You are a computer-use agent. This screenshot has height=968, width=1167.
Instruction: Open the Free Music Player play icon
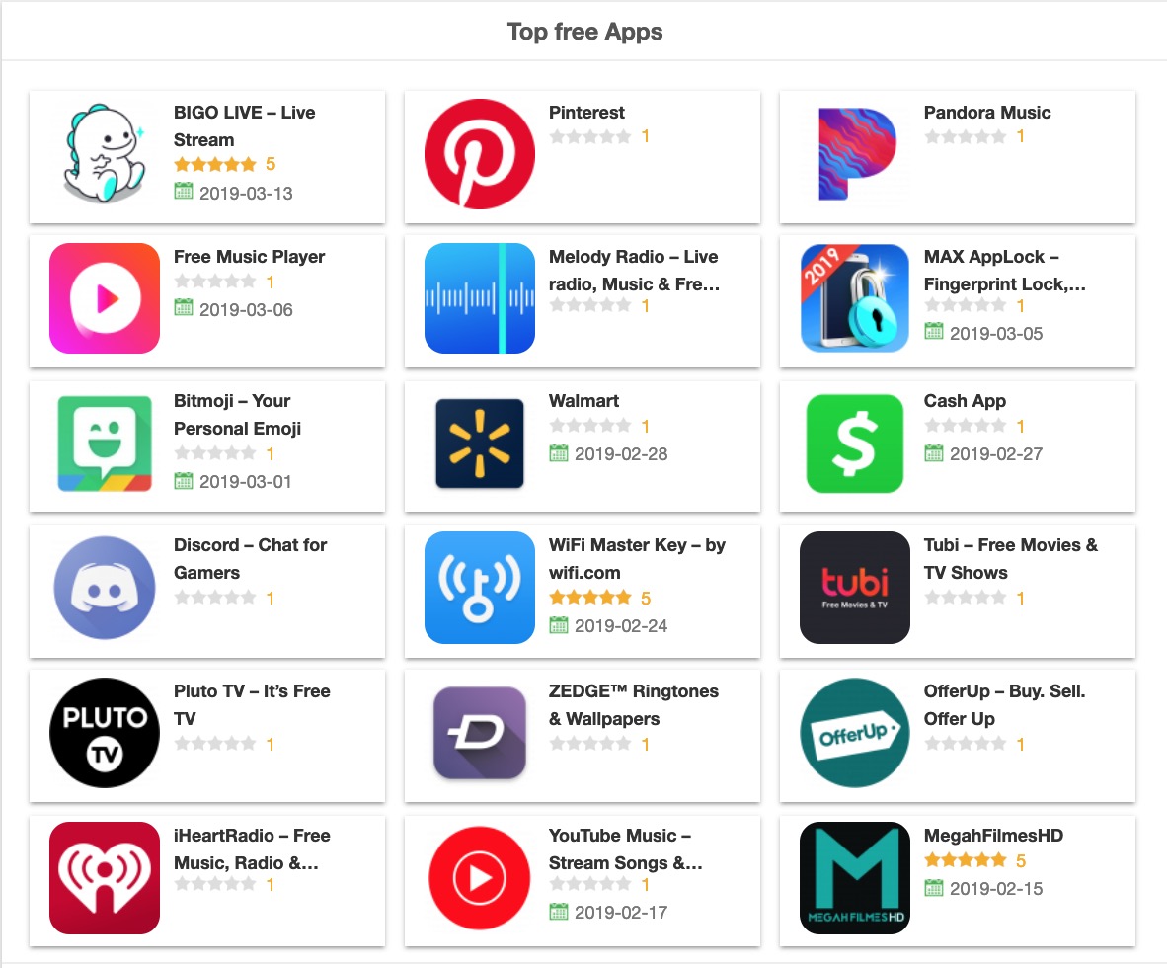105,298
